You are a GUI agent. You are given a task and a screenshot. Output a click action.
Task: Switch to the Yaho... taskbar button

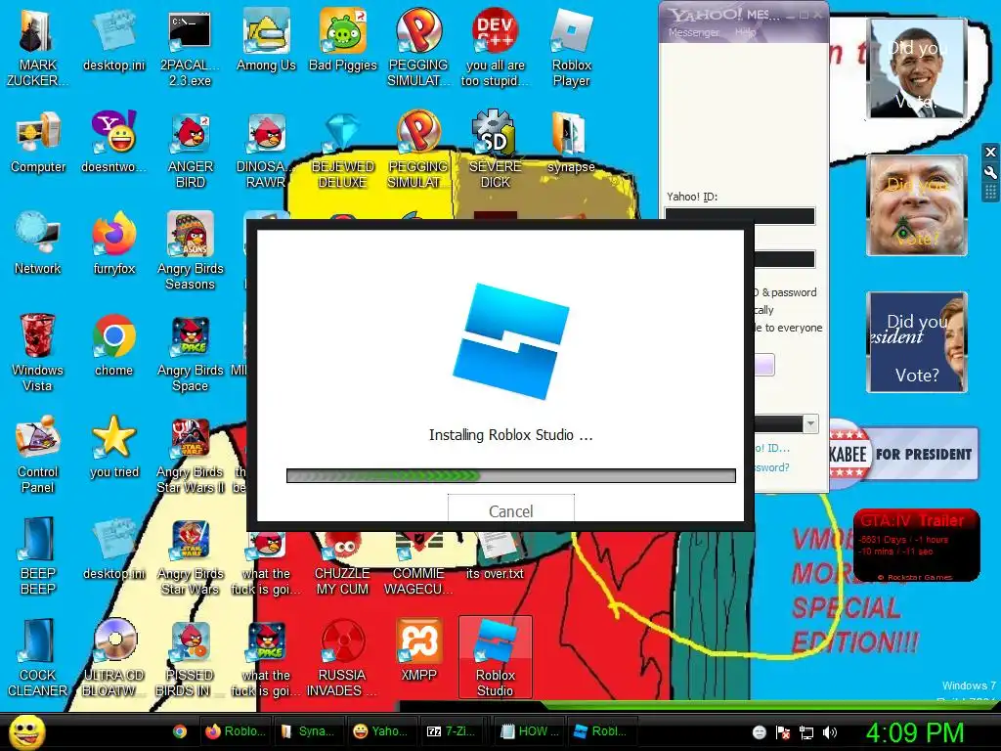click(382, 731)
